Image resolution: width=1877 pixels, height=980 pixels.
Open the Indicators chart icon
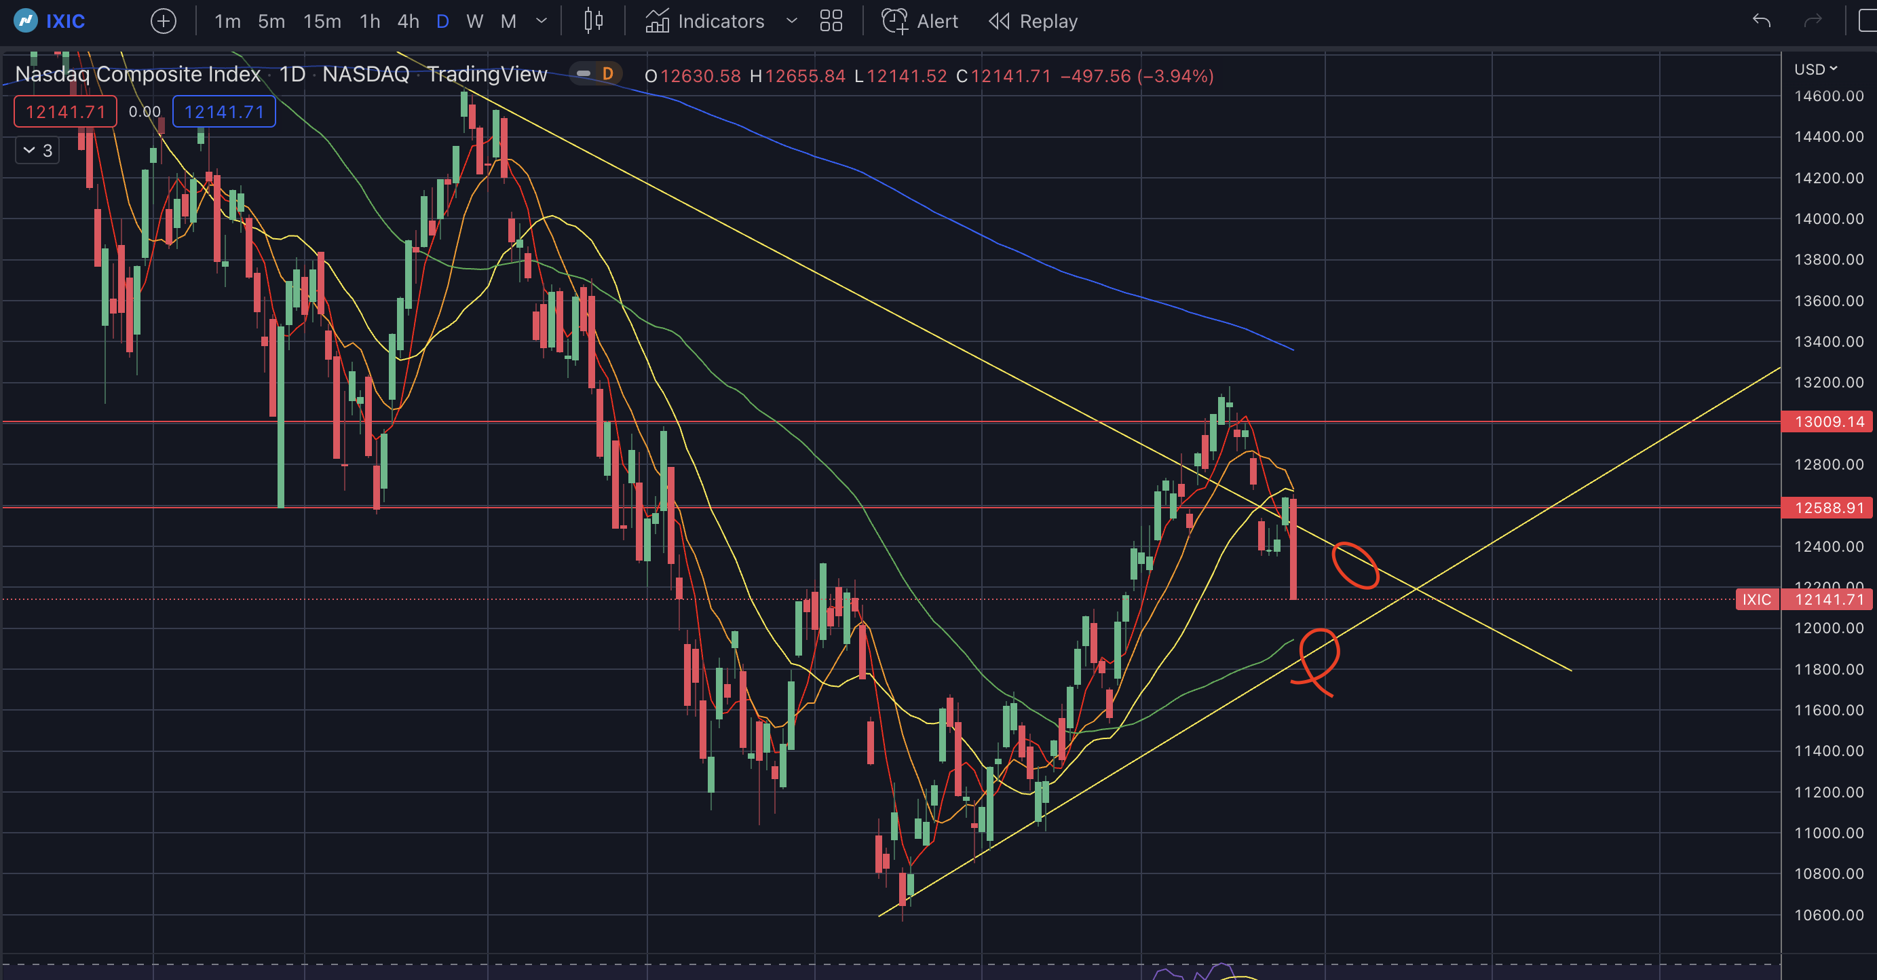[x=656, y=21]
